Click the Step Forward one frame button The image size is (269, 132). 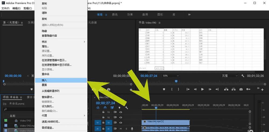point(210,89)
